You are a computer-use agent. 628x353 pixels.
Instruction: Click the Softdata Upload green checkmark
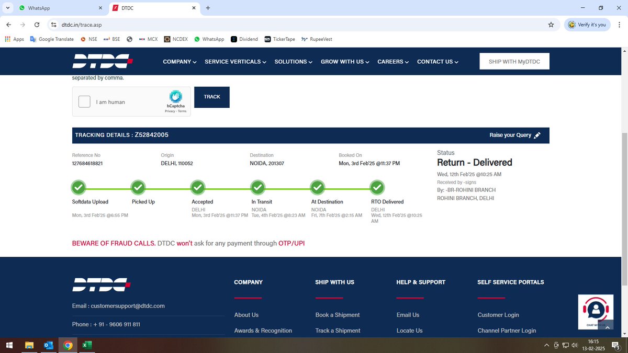tap(78, 187)
